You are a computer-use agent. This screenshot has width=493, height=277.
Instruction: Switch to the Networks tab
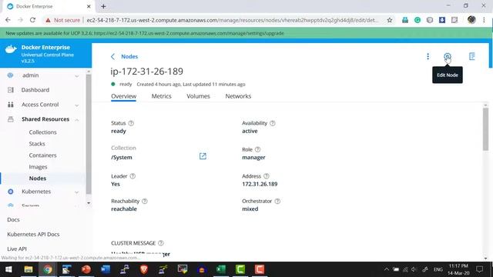click(238, 96)
